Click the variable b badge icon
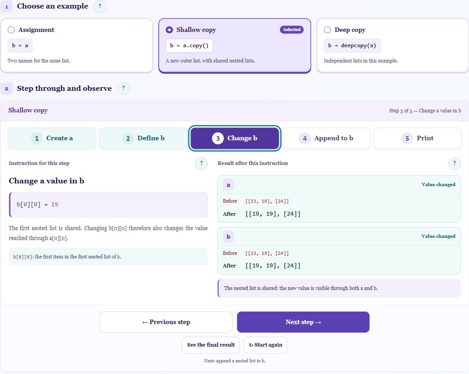Image resolution: width=469 pixels, height=374 pixels. 228,236
